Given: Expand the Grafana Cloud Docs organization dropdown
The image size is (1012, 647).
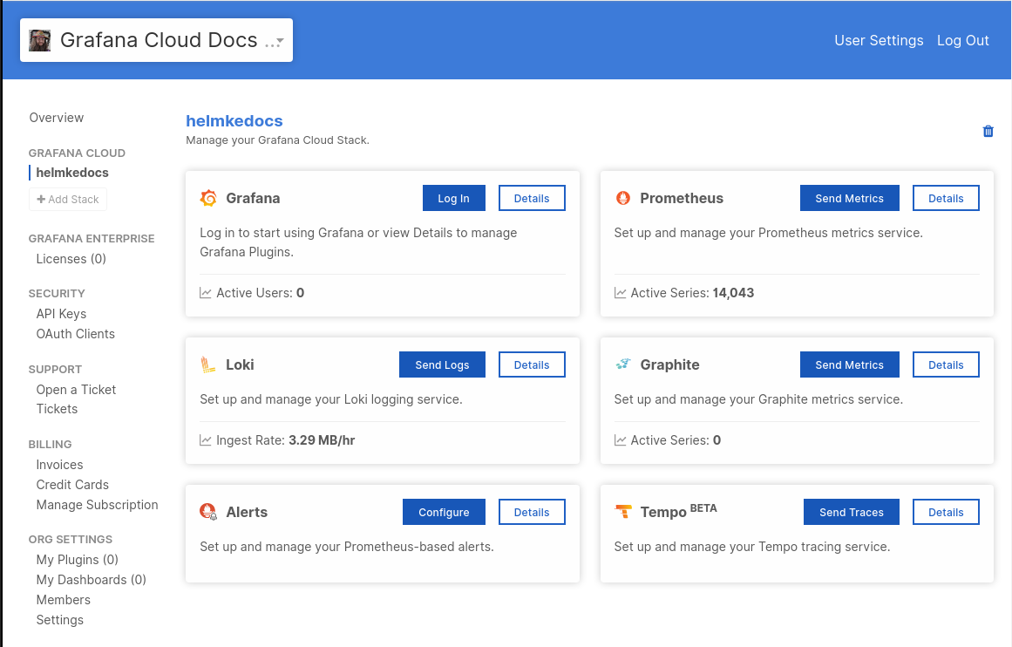Looking at the screenshot, I should 280,41.
